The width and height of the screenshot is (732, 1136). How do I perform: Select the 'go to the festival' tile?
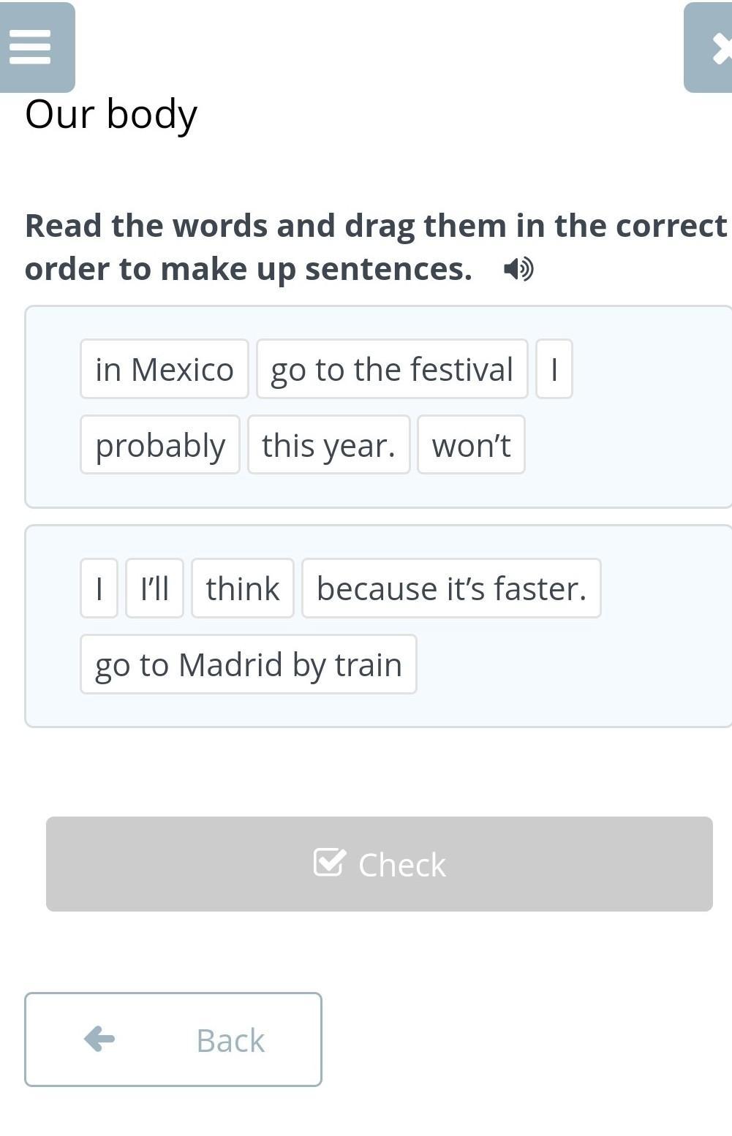click(x=392, y=369)
